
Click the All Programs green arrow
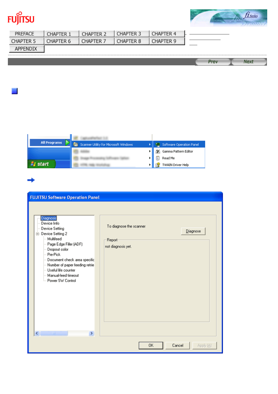[x=67, y=143]
